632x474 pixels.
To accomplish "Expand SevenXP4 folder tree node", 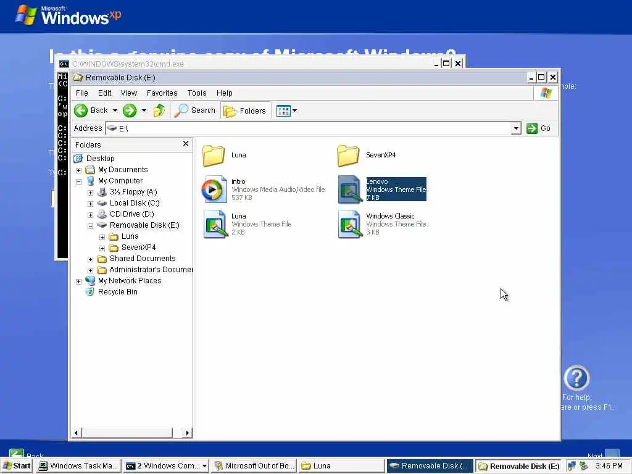I will [x=102, y=248].
